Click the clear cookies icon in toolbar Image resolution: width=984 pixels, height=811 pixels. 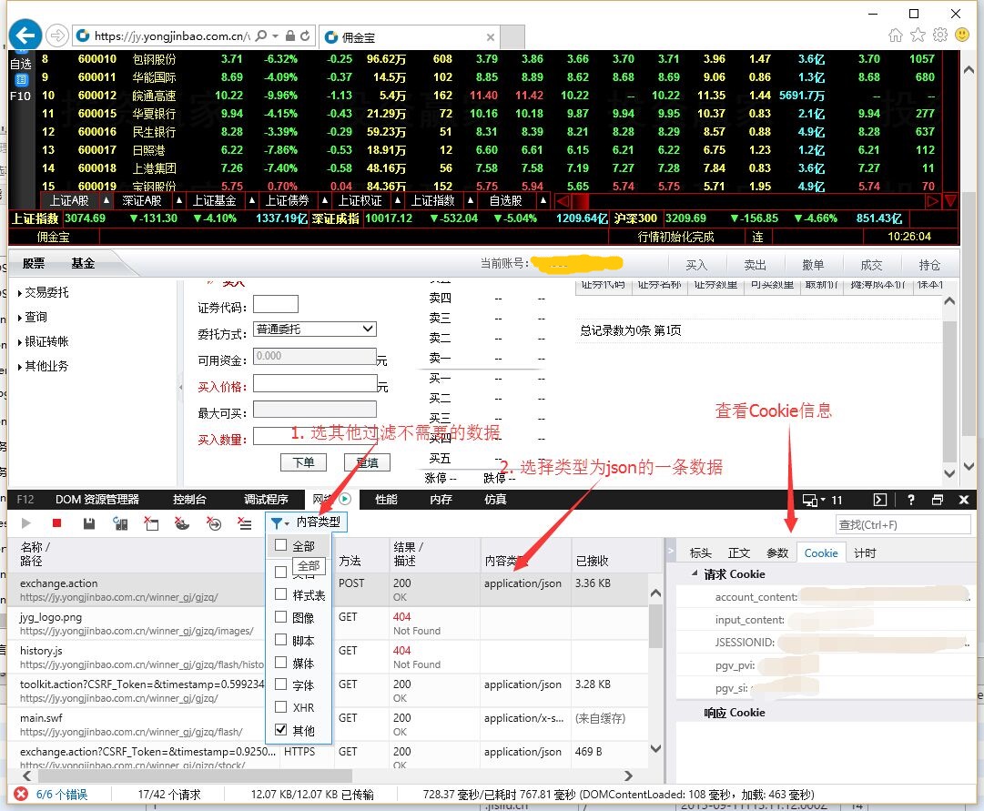click(182, 523)
